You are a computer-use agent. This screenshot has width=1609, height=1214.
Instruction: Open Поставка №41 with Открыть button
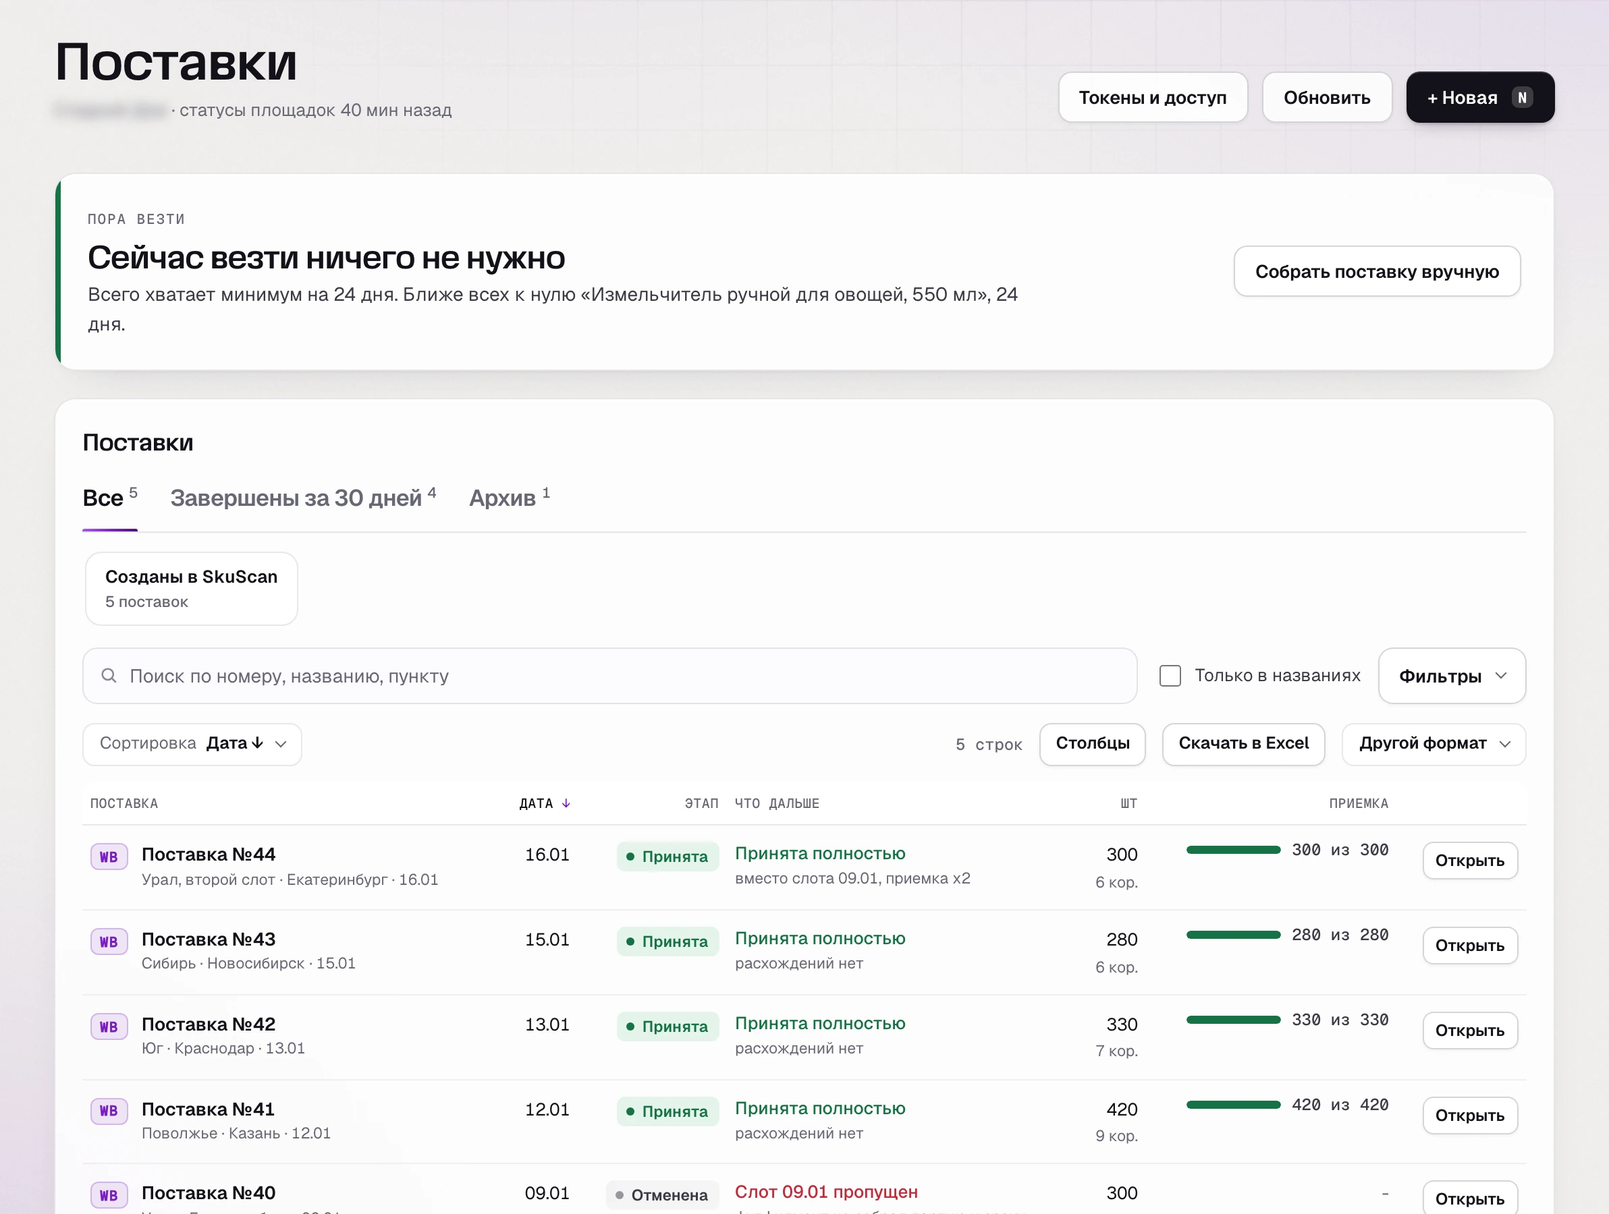[x=1469, y=1116]
